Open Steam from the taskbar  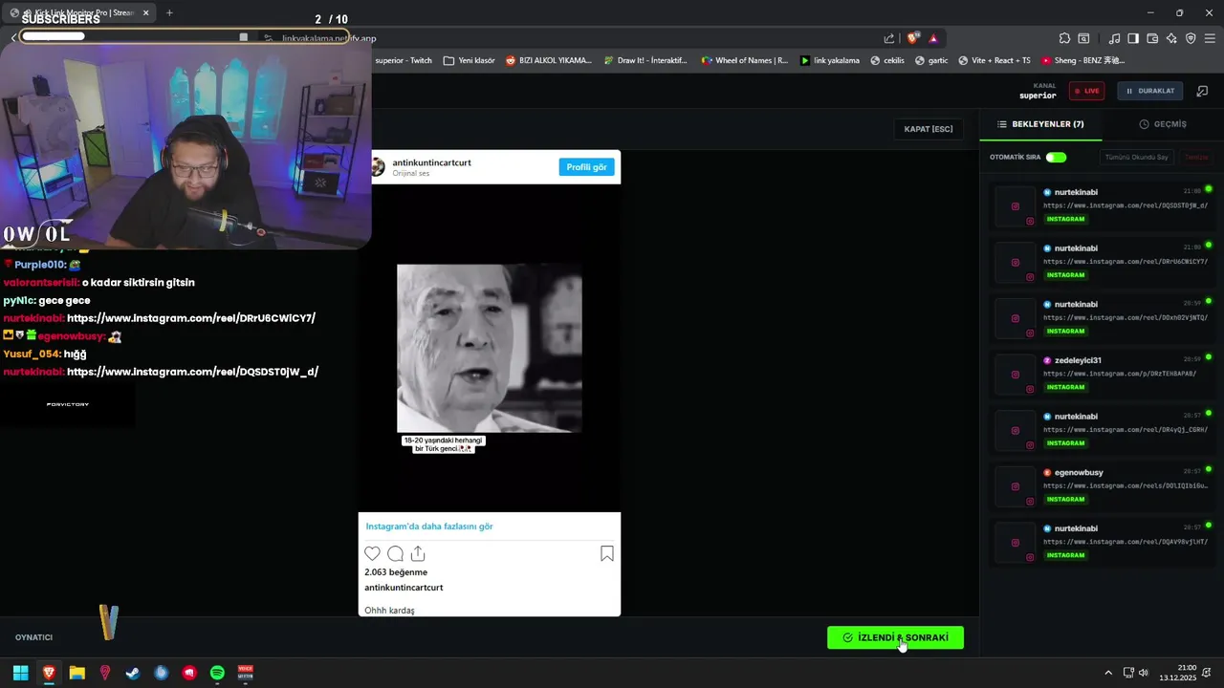133,673
